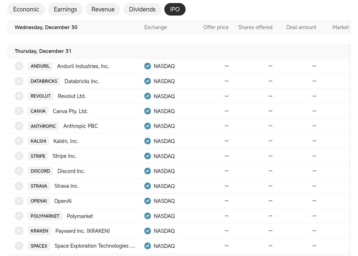This screenshot has height=256, width=358.
Task: Click the NASDAQ logo icon in Anduril row
Action: (x=147, y=66)
